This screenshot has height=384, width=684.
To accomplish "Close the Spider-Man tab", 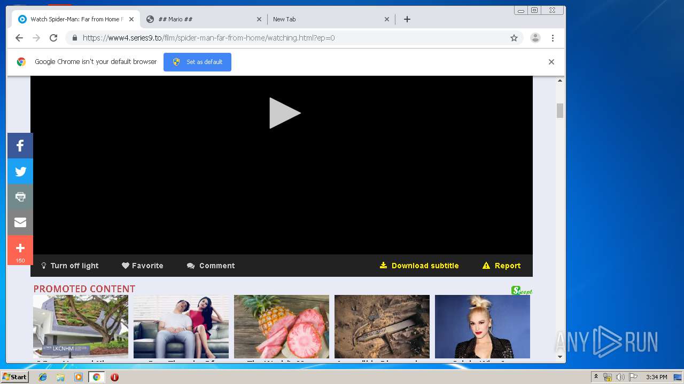I will coord(131,19).
